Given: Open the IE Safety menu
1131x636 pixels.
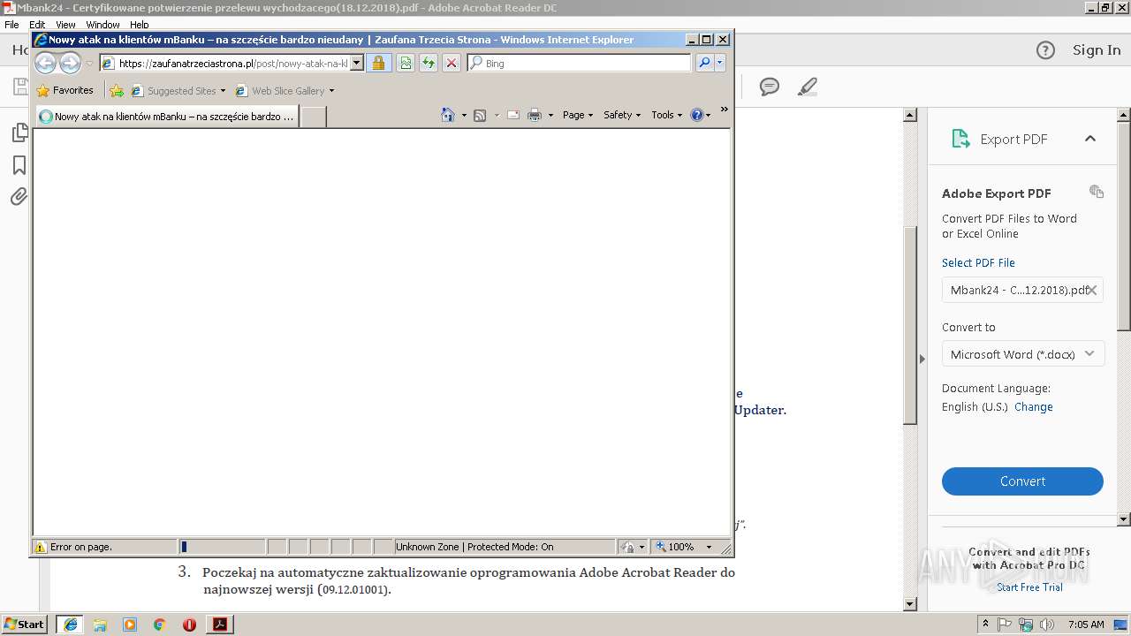Looking at the screenshot, I should coord(622,115).
